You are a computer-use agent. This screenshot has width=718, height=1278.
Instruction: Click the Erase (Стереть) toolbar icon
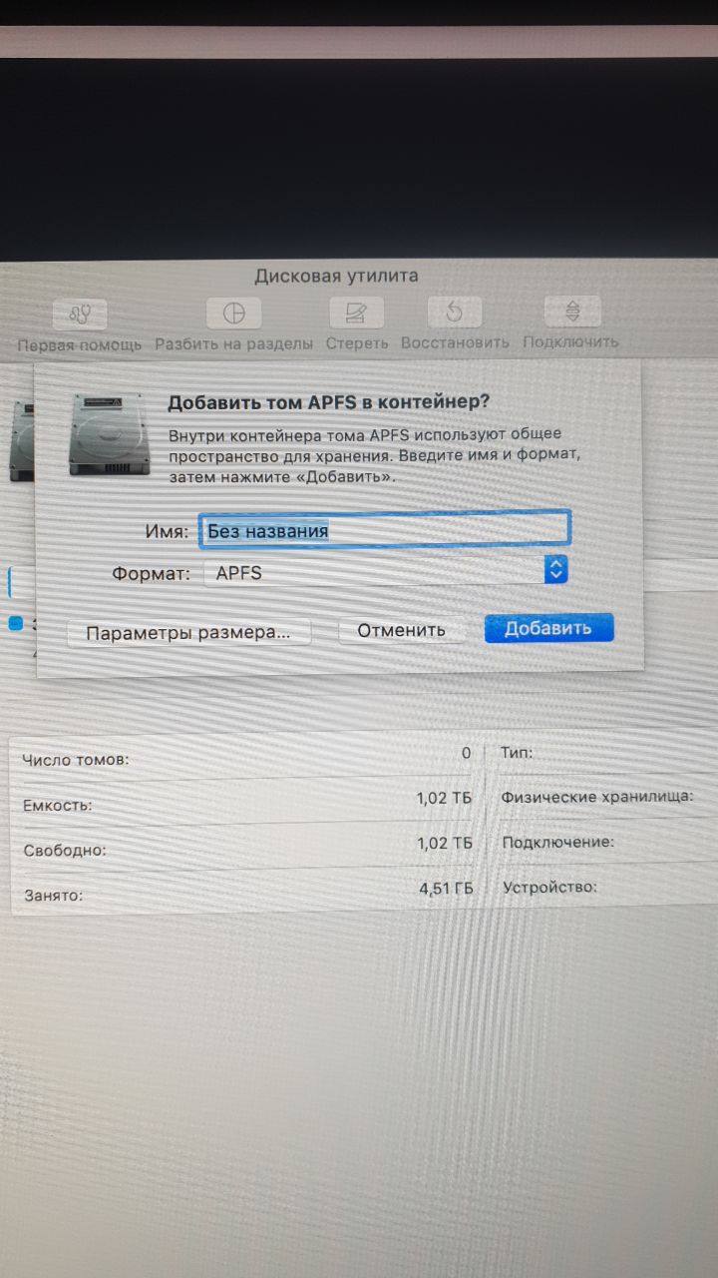[x=356, y=313]
